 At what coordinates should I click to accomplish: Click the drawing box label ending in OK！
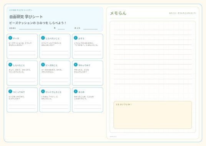click(x=124, y=104)
